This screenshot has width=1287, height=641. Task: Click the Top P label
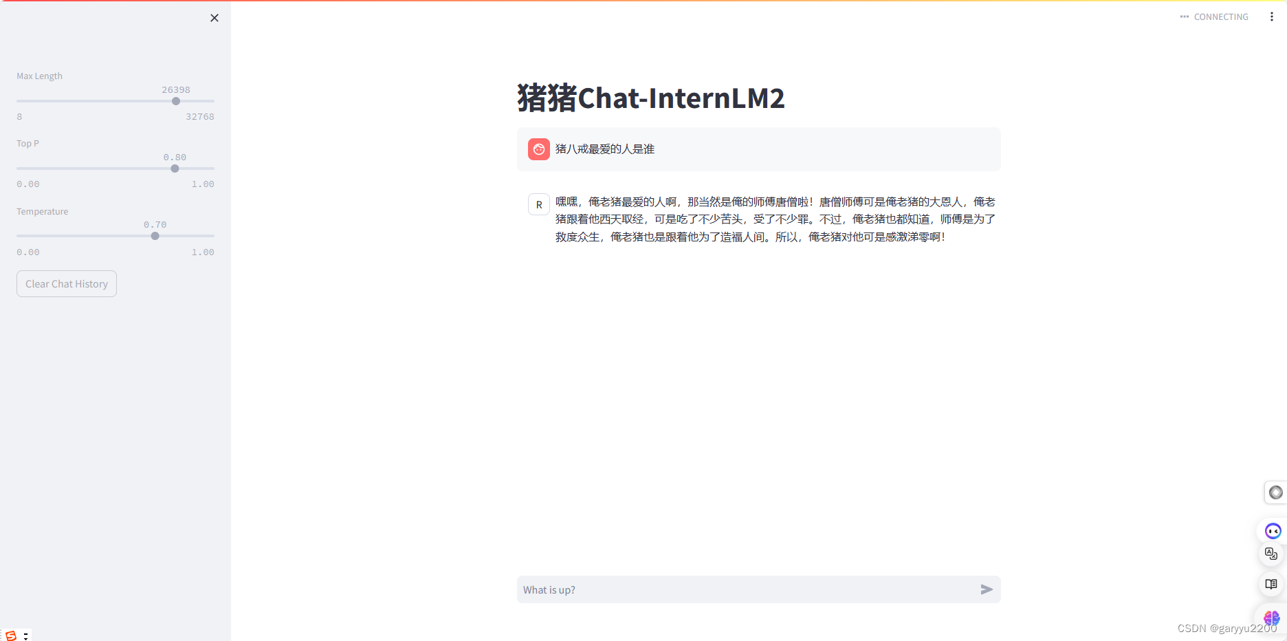click(x=27, y=143)
